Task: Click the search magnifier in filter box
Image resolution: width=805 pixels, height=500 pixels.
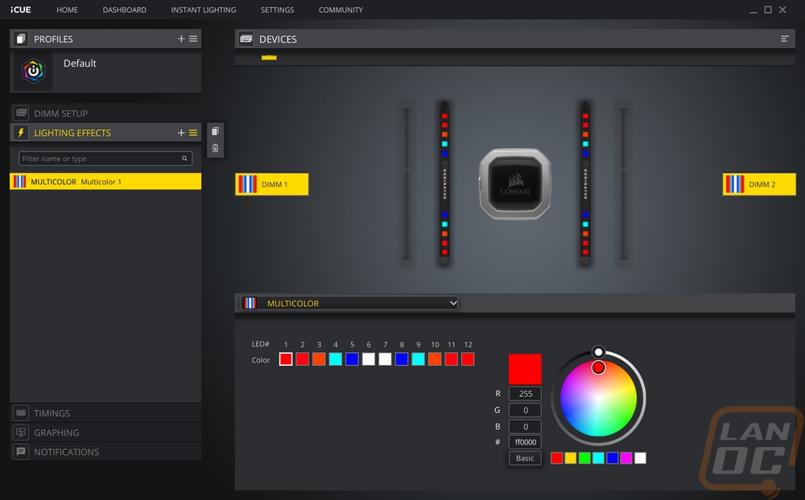Action: (x=184, y=158)
